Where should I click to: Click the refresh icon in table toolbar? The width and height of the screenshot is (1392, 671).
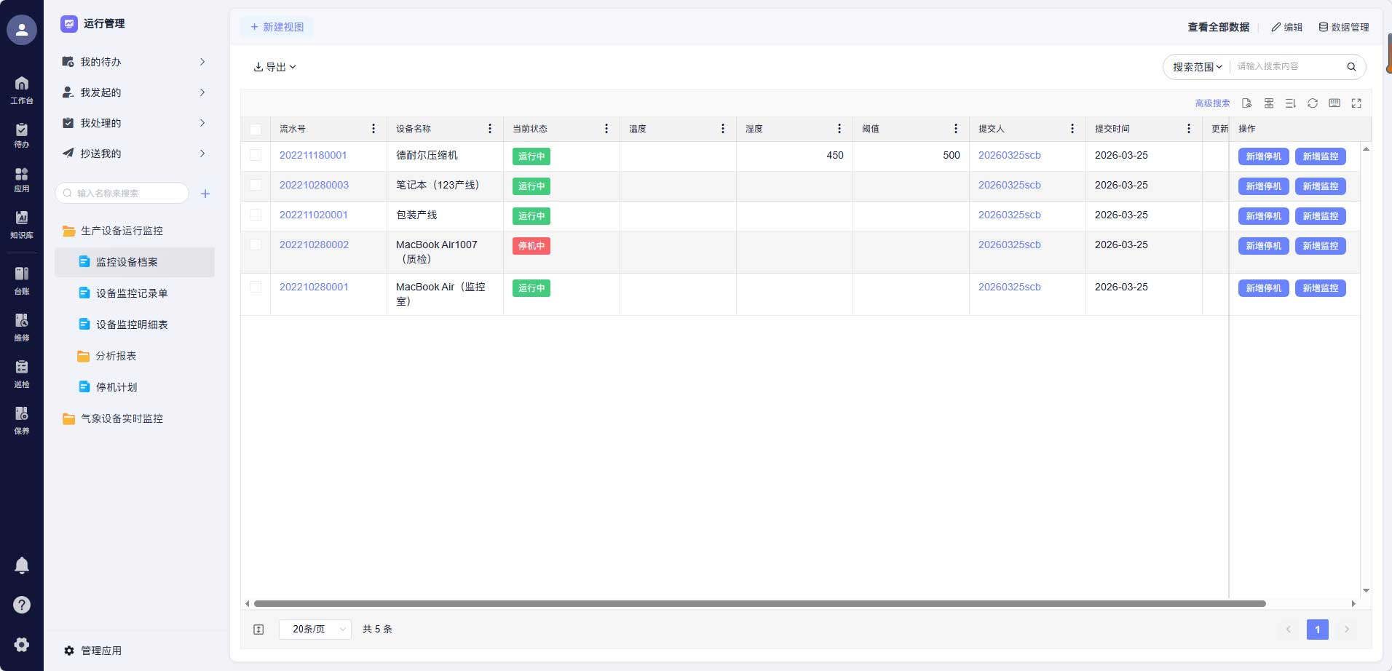1312,103
